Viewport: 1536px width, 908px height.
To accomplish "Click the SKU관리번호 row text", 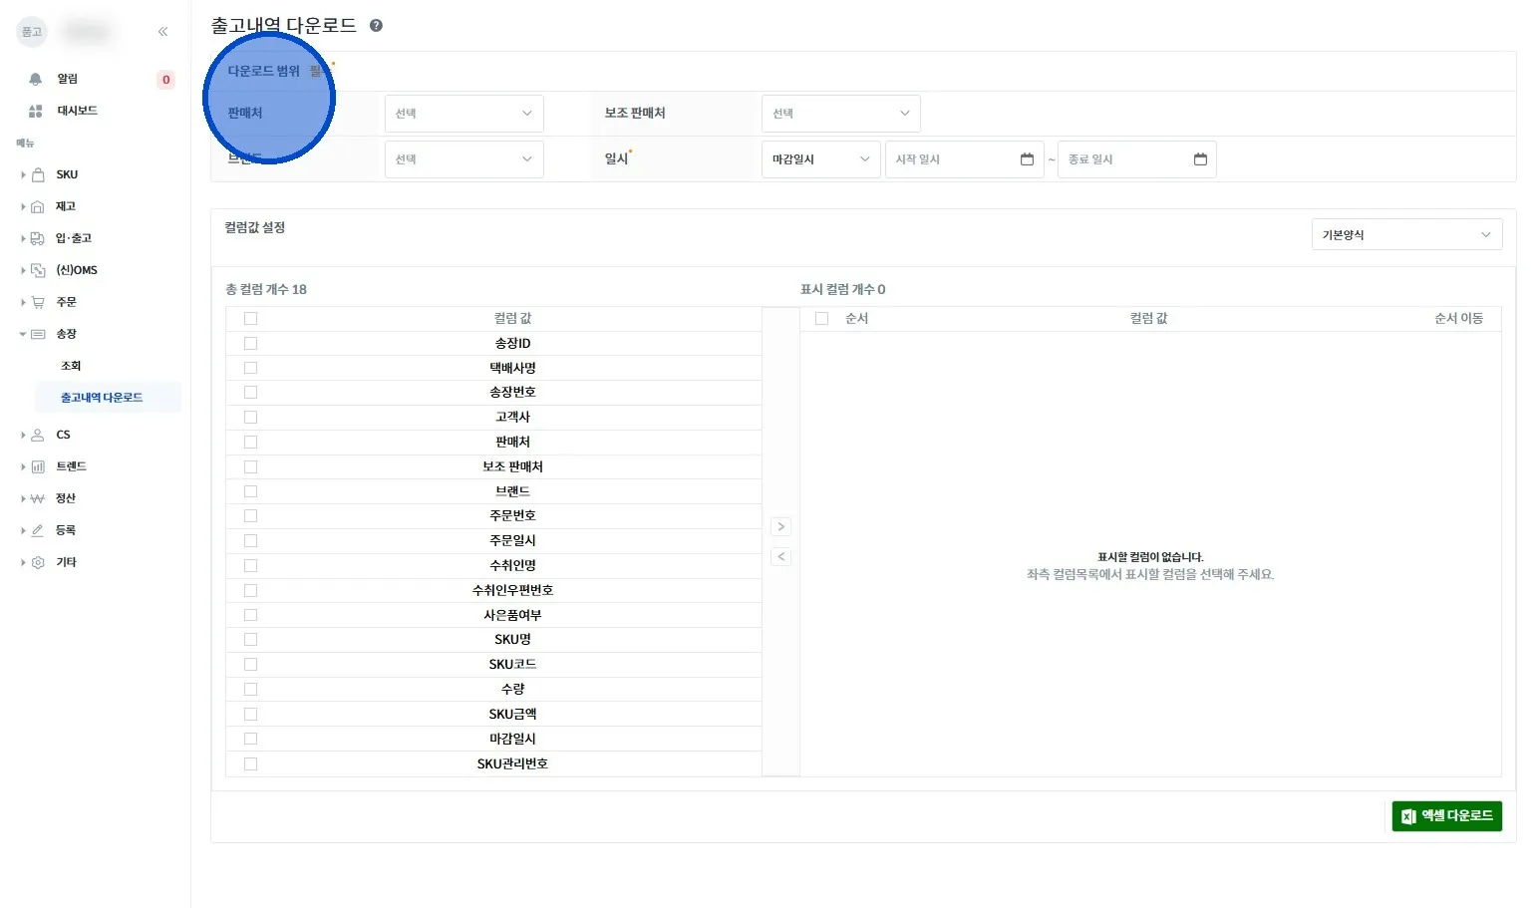I will coord(512,763).
